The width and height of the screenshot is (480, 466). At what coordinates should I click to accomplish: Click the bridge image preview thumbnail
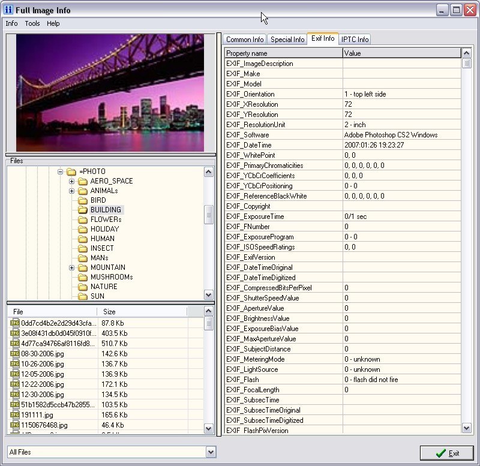(x=110, y=92)
